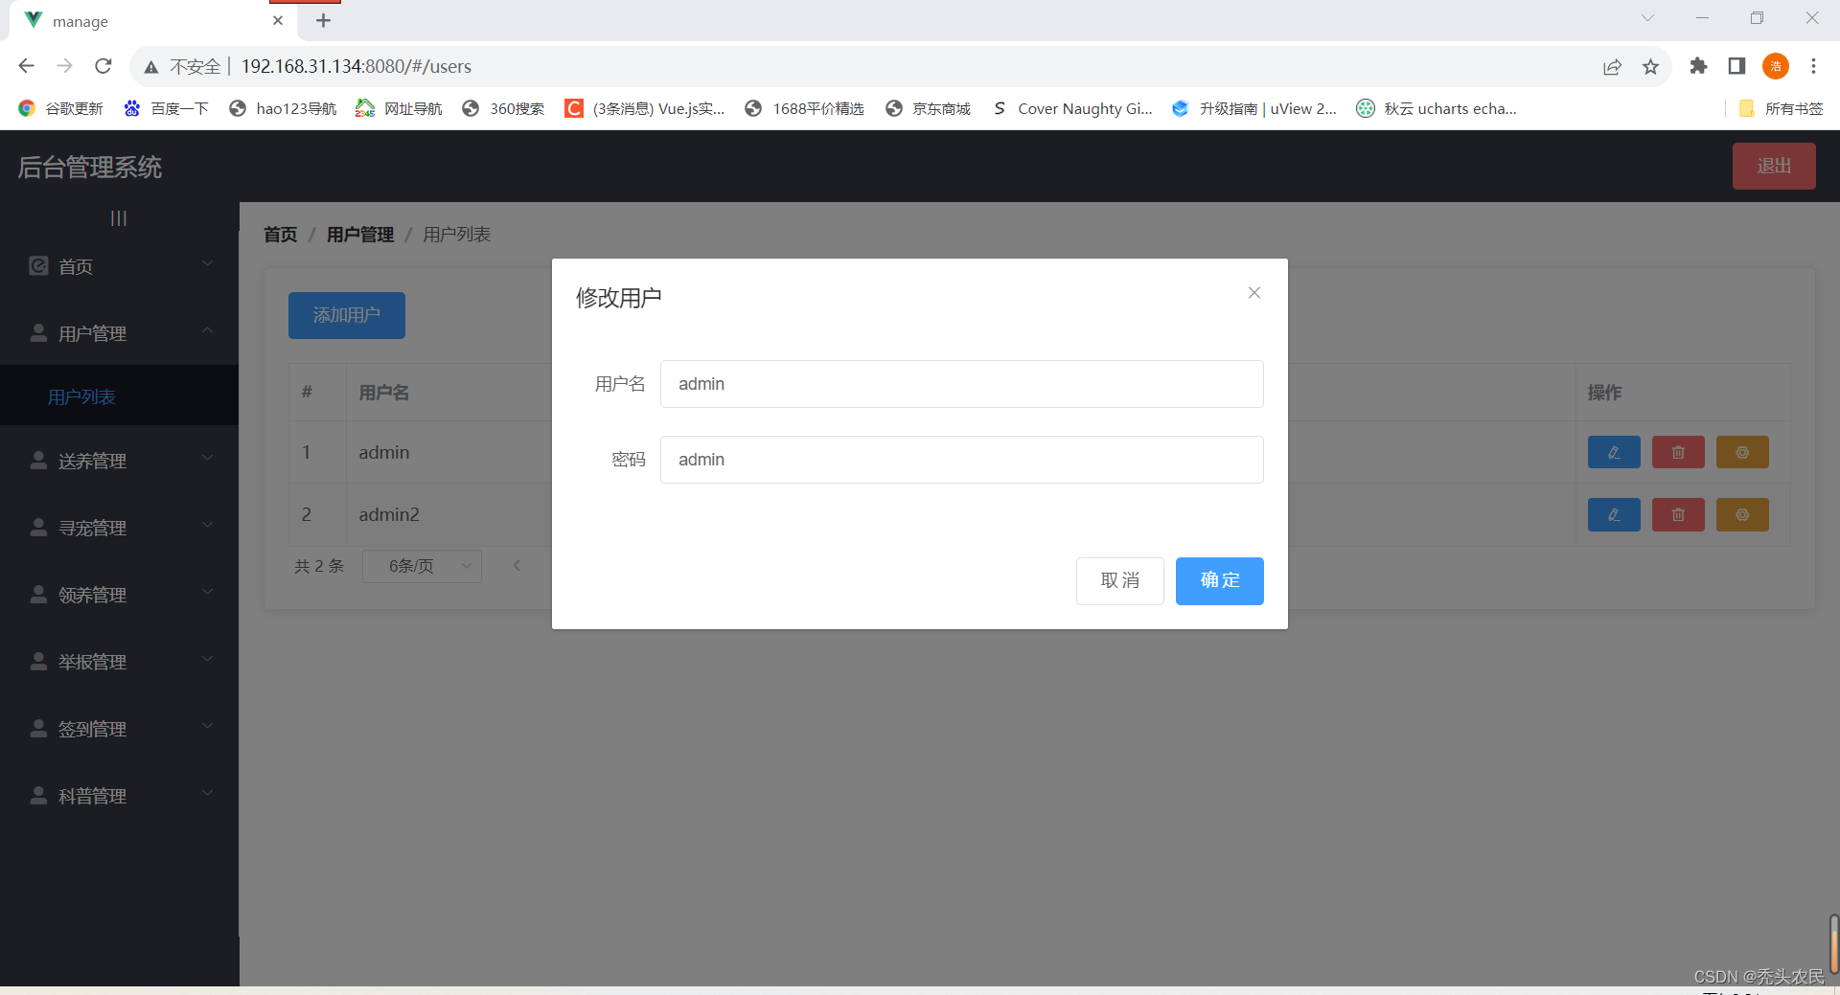The height and width of the screenshot is (995, 1840).
Task: Click the 共 2 条 total count text
Action: click(319, 566)
